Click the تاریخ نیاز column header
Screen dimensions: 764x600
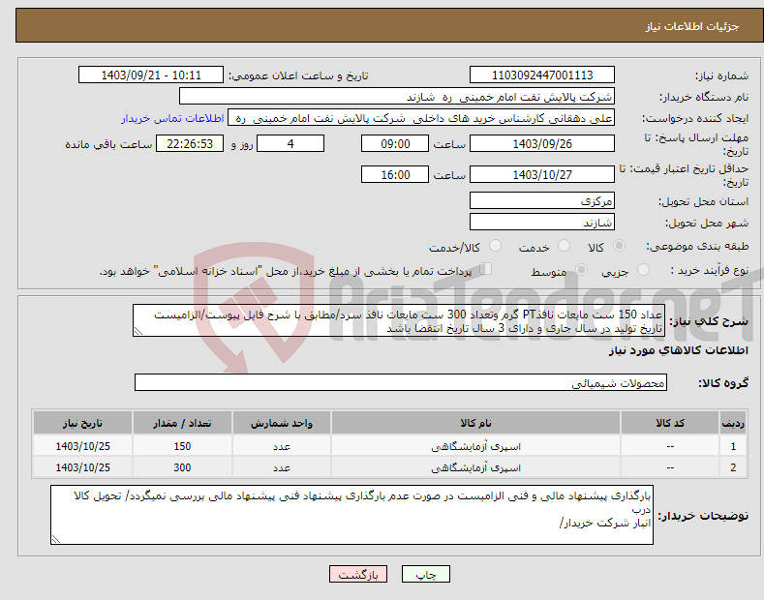(x=82, y=423)
